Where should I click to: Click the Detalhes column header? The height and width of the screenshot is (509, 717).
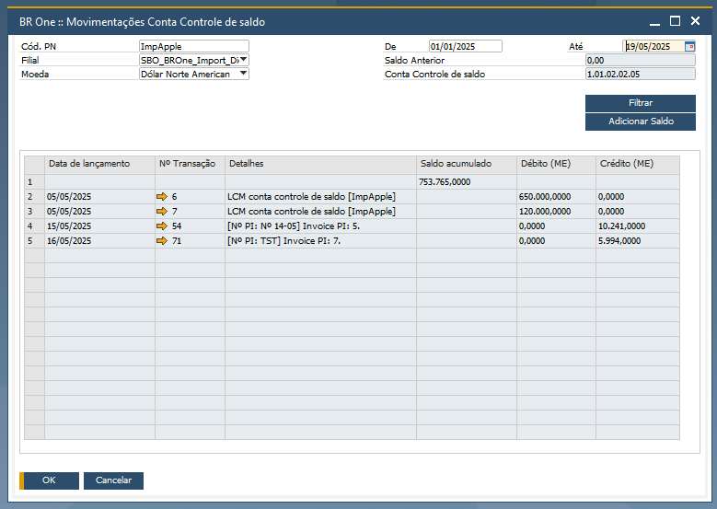pos(320,164)
